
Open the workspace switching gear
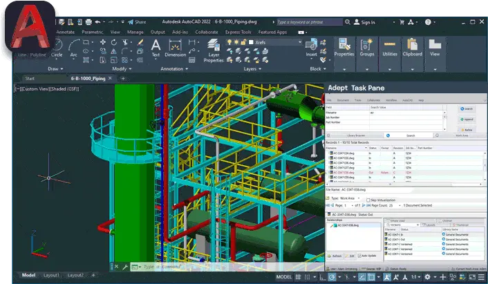428,277
